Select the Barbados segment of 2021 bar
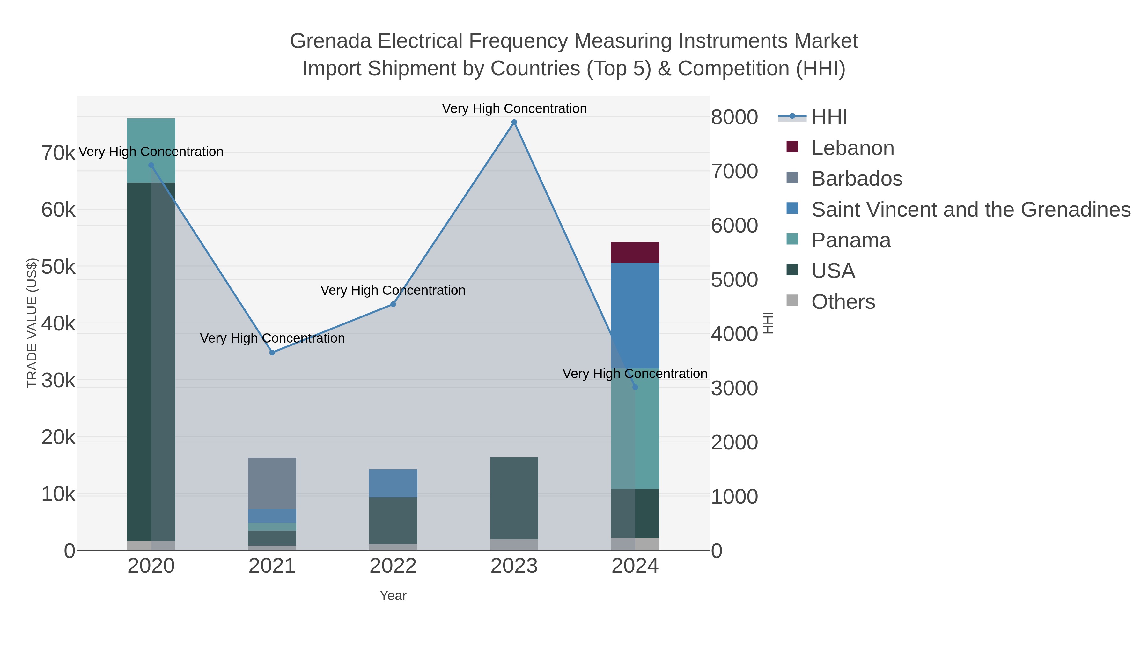The height and width of the screenshot is (646, 1148). (272, 484)
